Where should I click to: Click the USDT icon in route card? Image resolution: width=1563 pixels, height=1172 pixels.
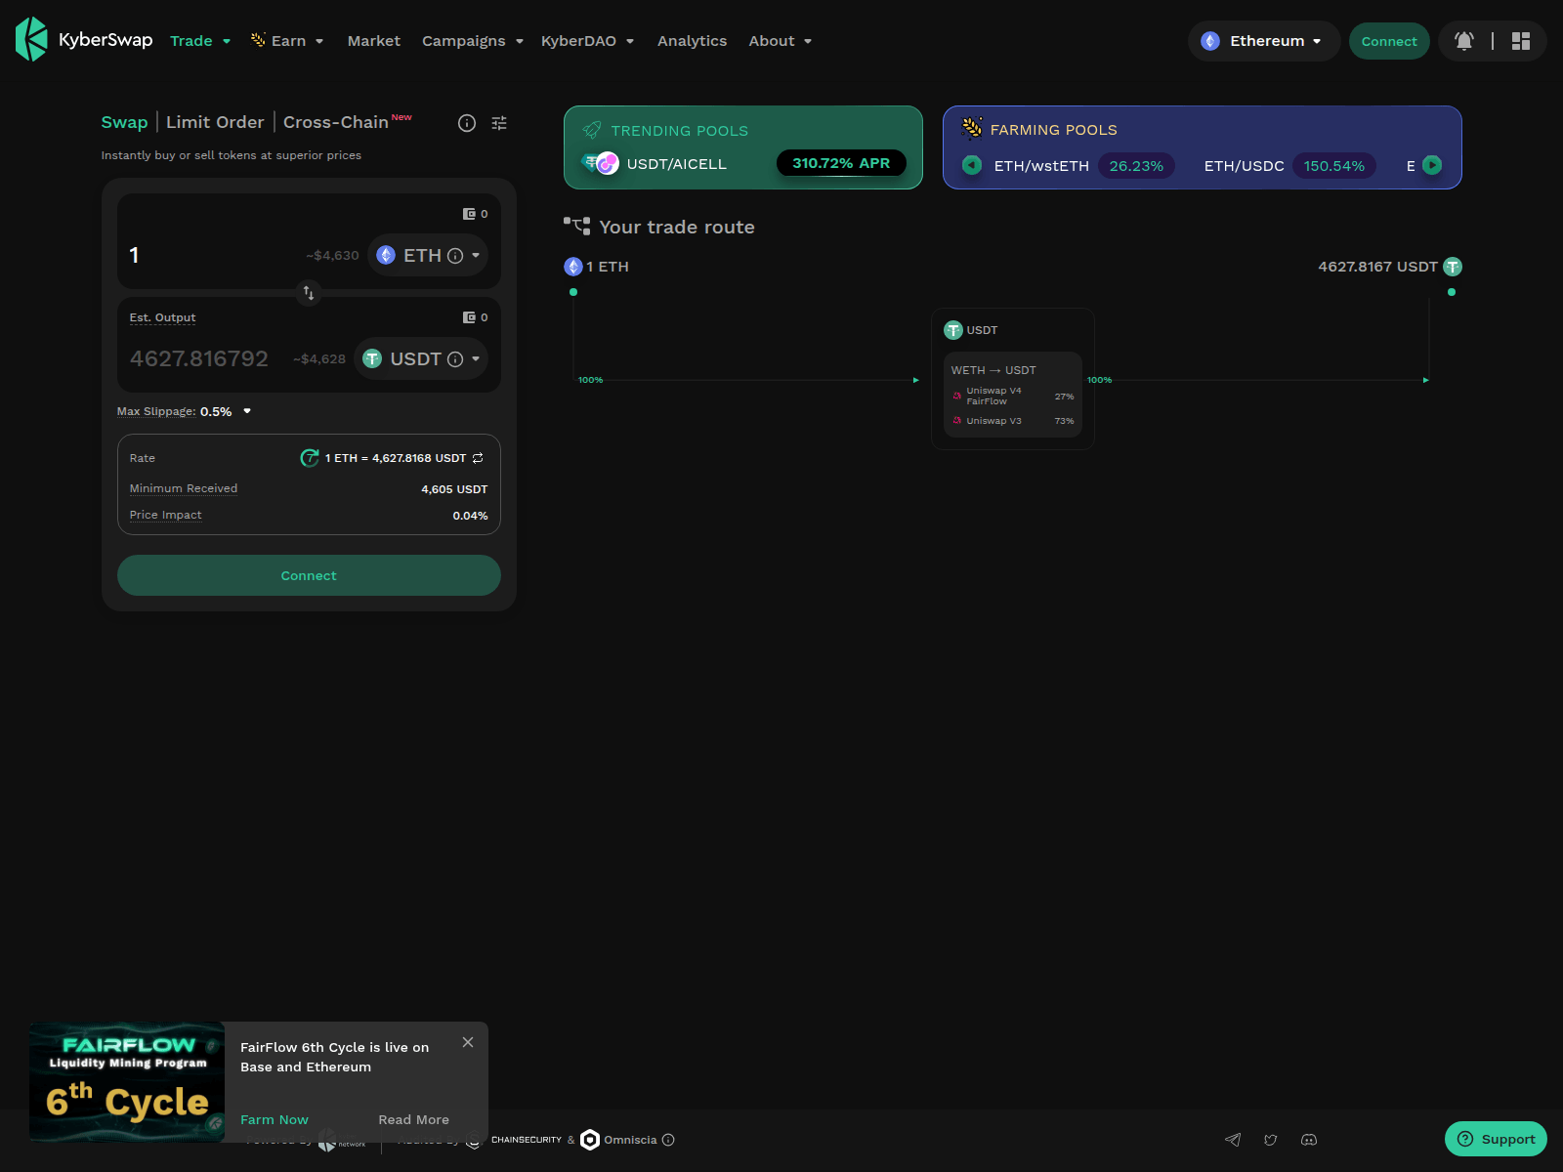[953, 330]
